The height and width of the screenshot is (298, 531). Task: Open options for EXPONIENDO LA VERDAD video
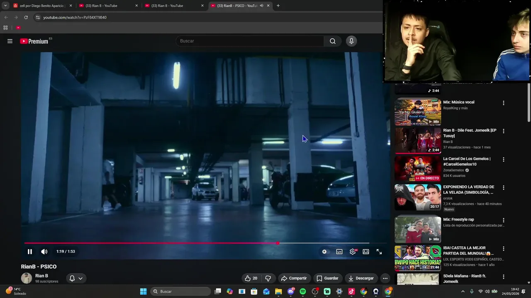coord(504,187)
